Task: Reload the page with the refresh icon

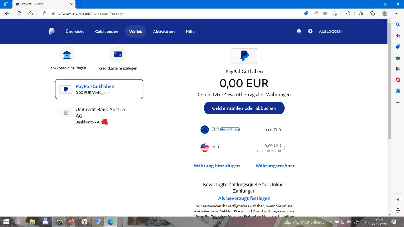Action: pos(19,13)
